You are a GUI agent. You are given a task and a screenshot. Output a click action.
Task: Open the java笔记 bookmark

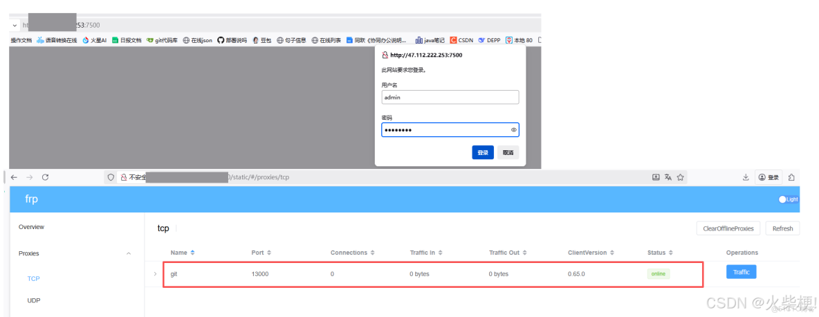430,39
